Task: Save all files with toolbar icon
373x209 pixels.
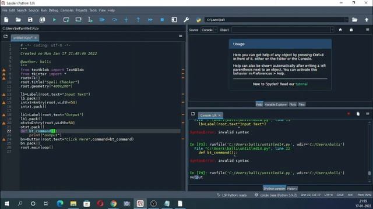Action: 42,20
